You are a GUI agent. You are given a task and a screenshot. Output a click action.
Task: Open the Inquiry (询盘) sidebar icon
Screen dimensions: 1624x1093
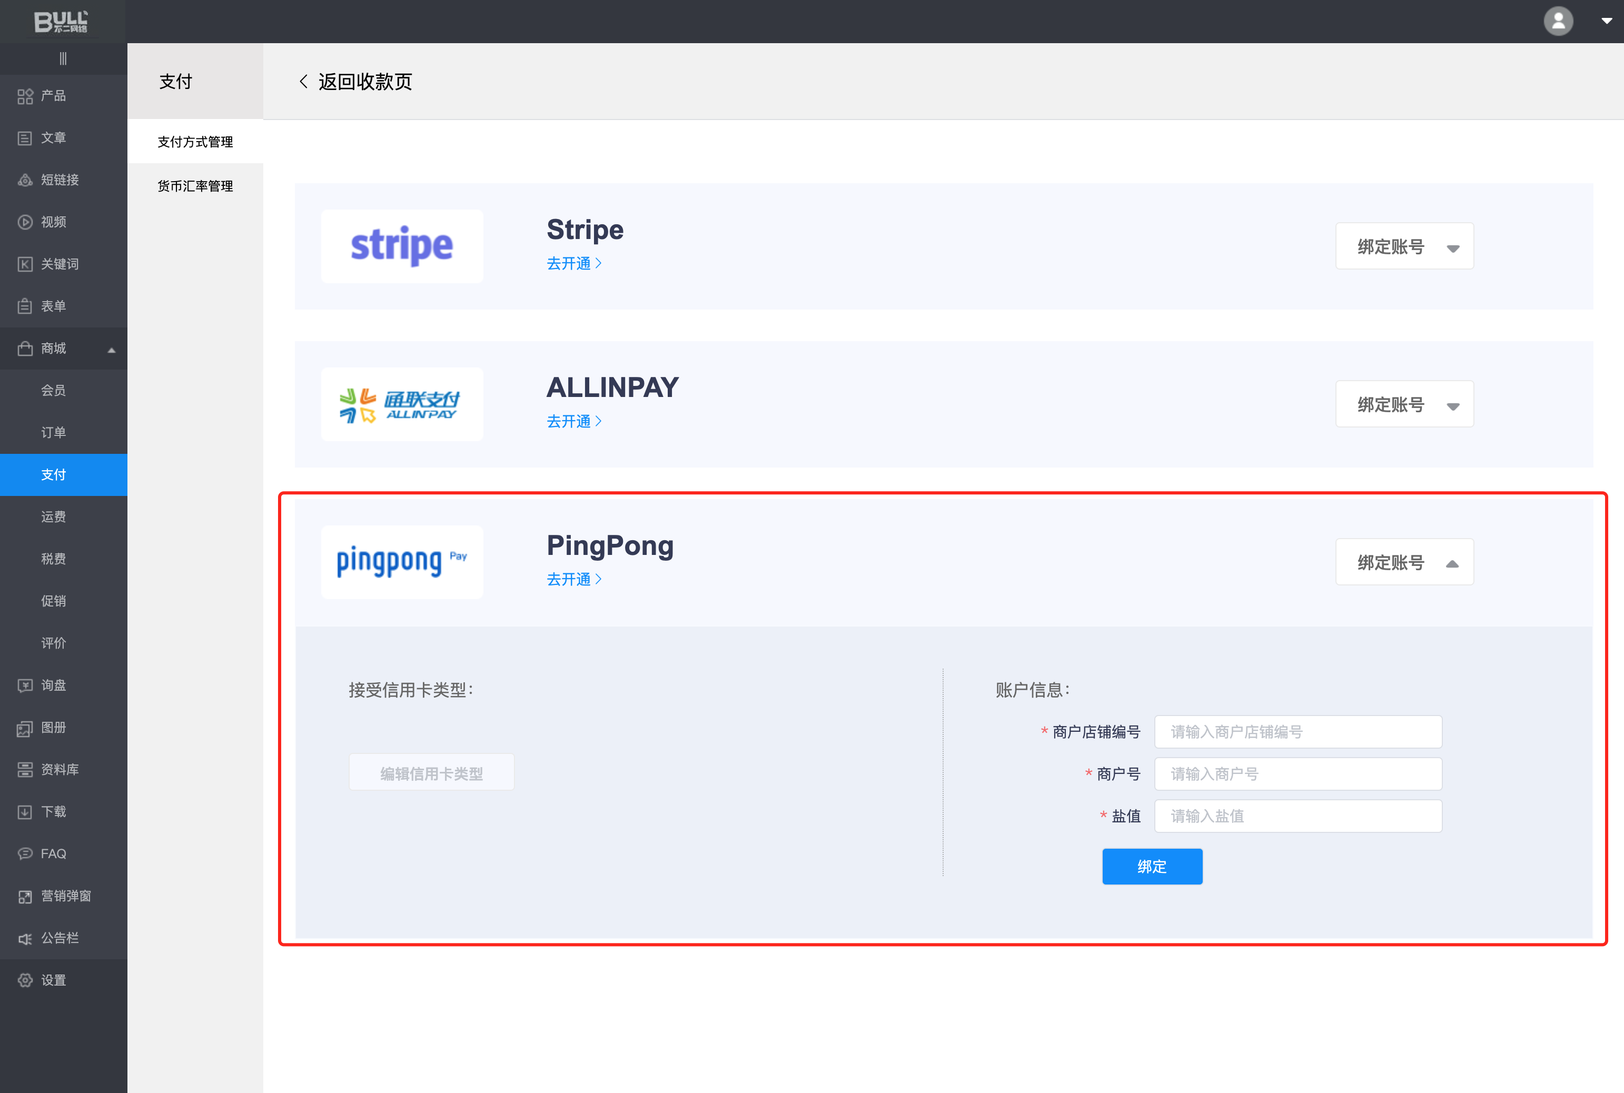25,685
